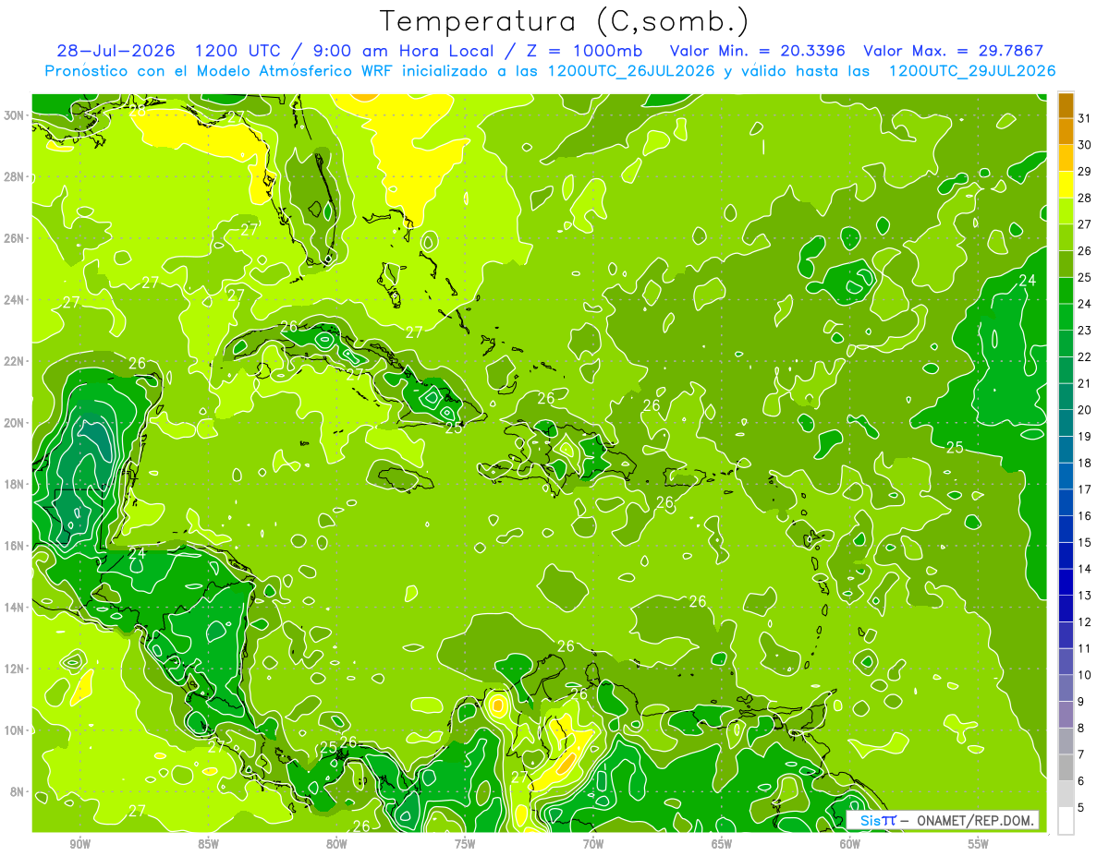This screenshot has width=1109, height=856.
Task: Click the number 17 on the color scale
Action: pyautogui.click(x=1085, y=489)
